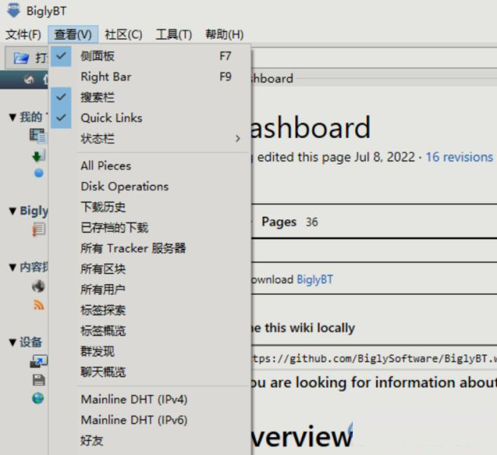Screen dimensions: 497x455
Task: Open 标签探索 menu entry
Action: coord(149,310)
